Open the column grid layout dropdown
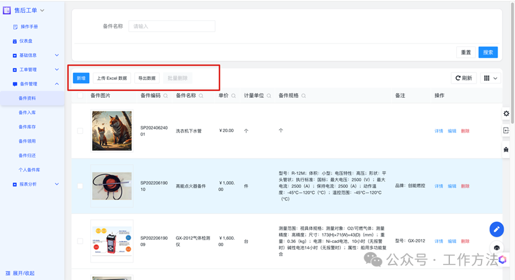515x280 pixels. [490, 79]
